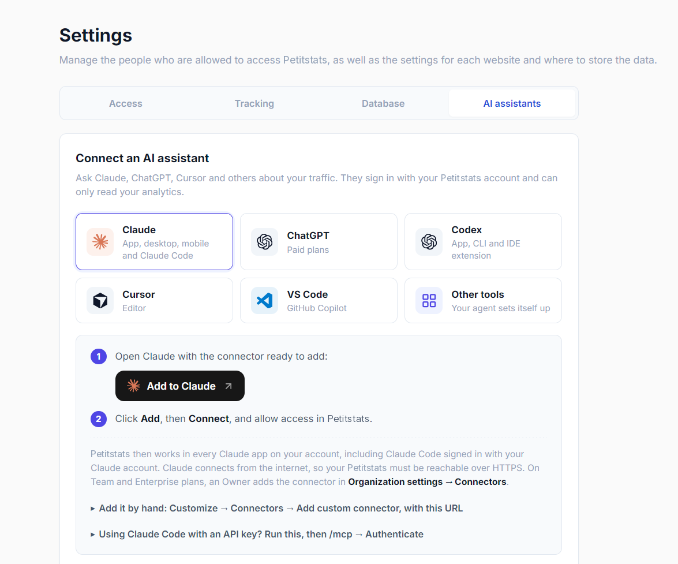This screenshot has width=678, height=564.
Task: Click the VS Code logo icon
Action: (x=265, y=301)
